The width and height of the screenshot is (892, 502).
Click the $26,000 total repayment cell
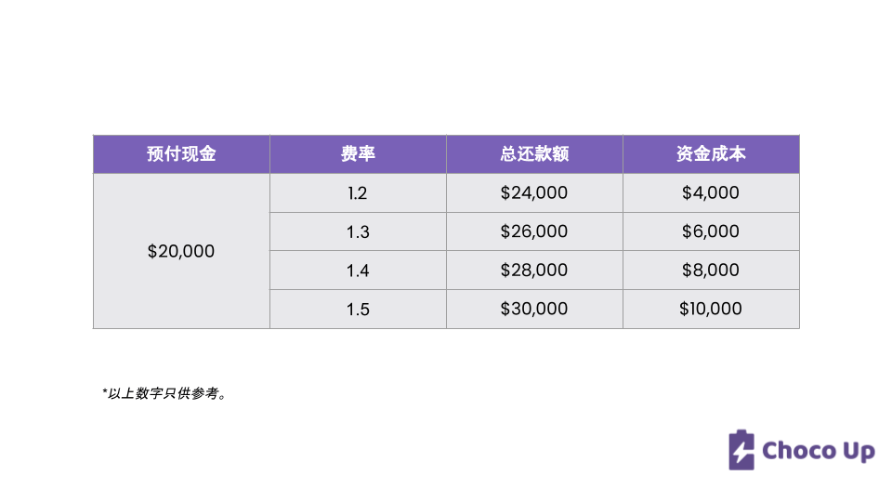click(534, 231)
